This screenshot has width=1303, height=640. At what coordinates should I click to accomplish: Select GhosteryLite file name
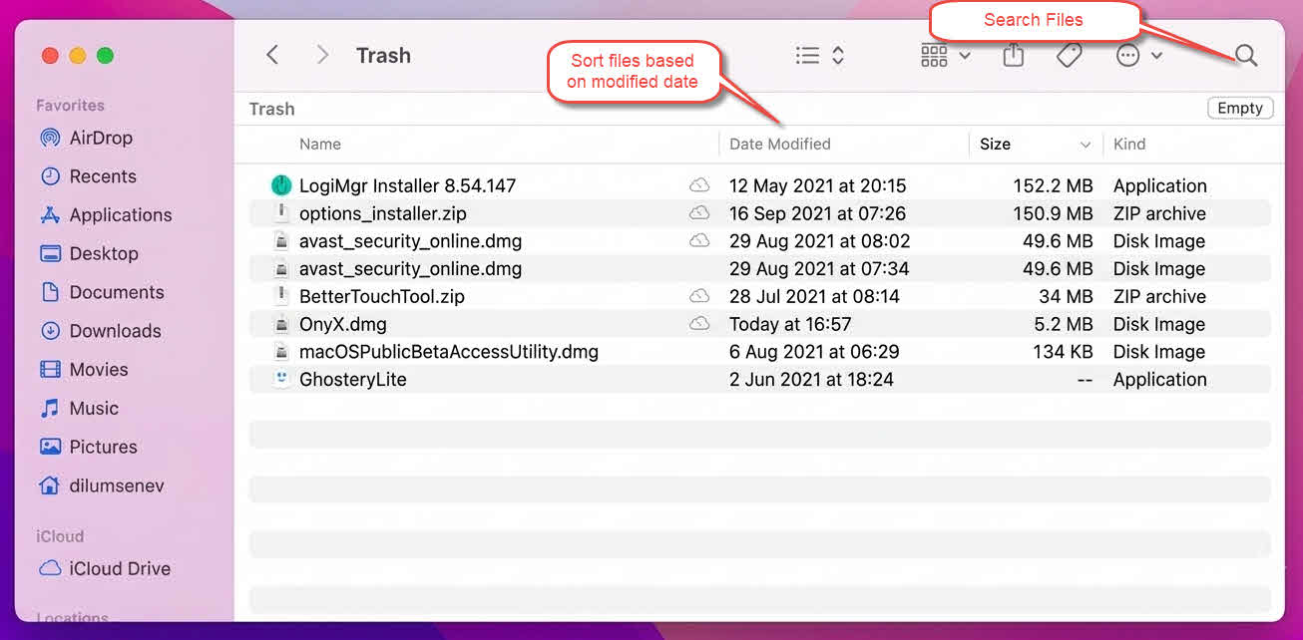[353, 379]
